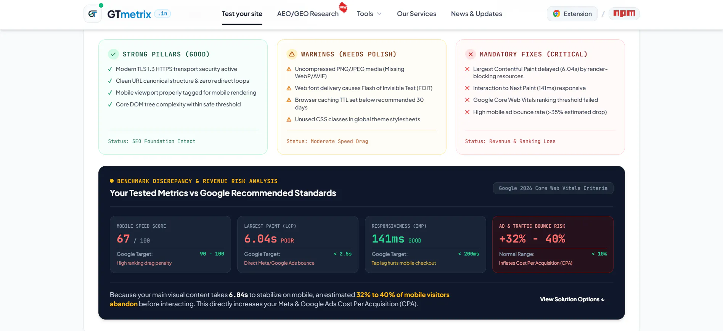Image resolution: width=723 pixels, height=331 pixels.
Task: Click checkmark next to Core DOM tree complexity
Action: (x=110, y=104)
